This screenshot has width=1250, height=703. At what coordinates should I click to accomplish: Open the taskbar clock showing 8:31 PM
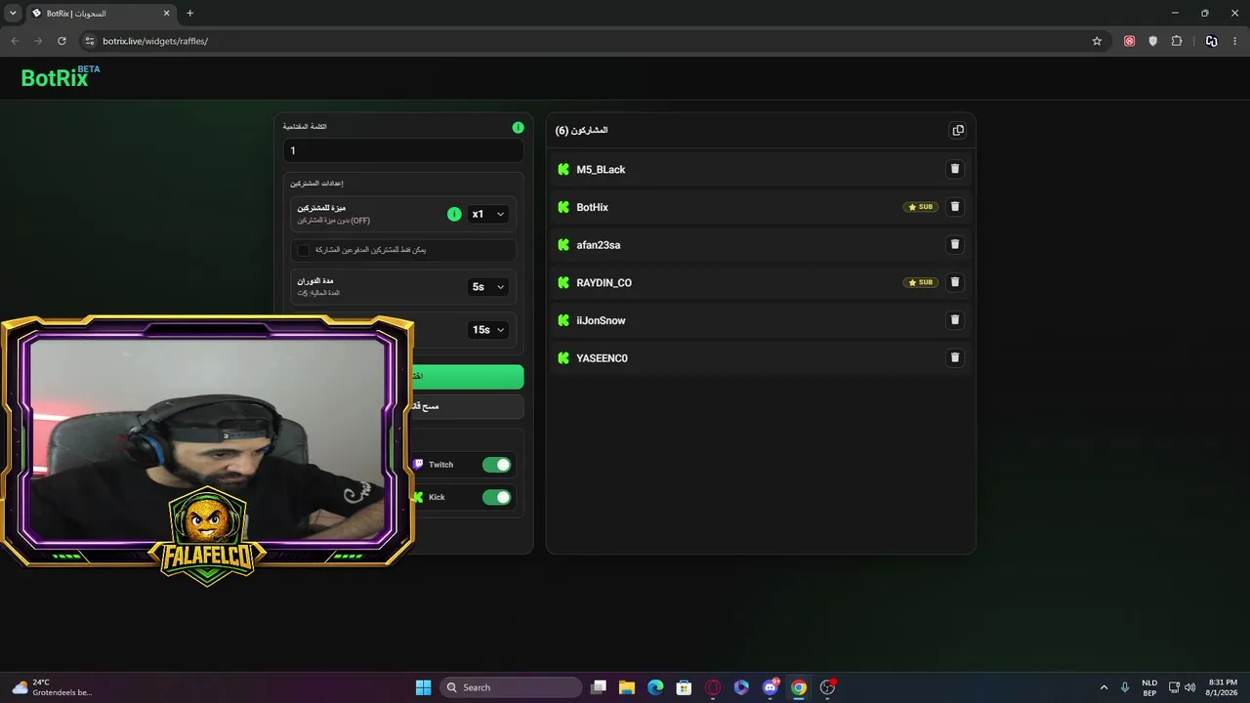click(1223, 687)
